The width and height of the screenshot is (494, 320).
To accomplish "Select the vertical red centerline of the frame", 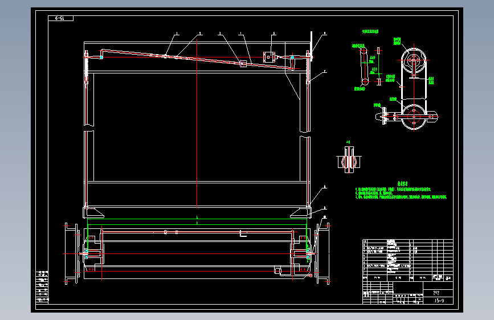I will point(197,124).
